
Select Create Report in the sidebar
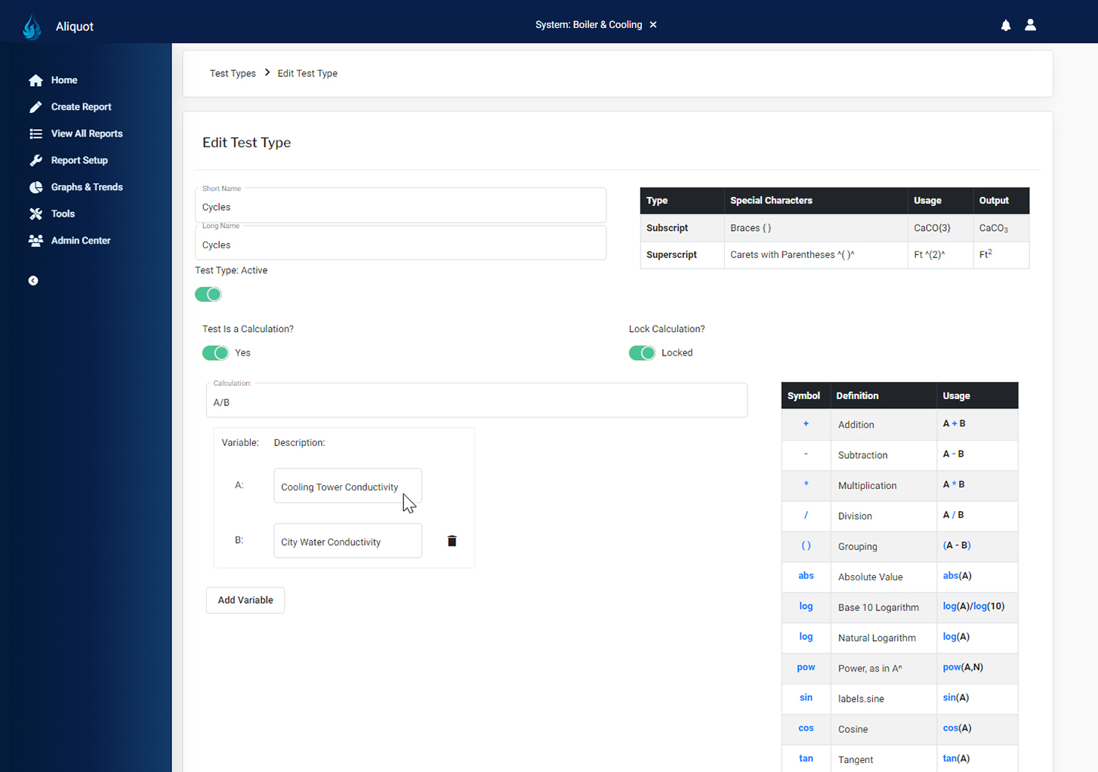tap(81, 106)
